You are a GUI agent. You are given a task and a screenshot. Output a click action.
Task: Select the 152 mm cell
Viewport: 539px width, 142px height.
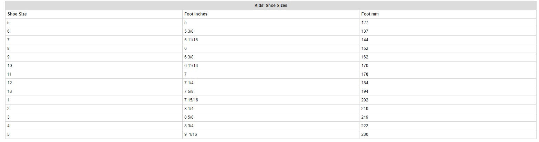tap(365, 48)
